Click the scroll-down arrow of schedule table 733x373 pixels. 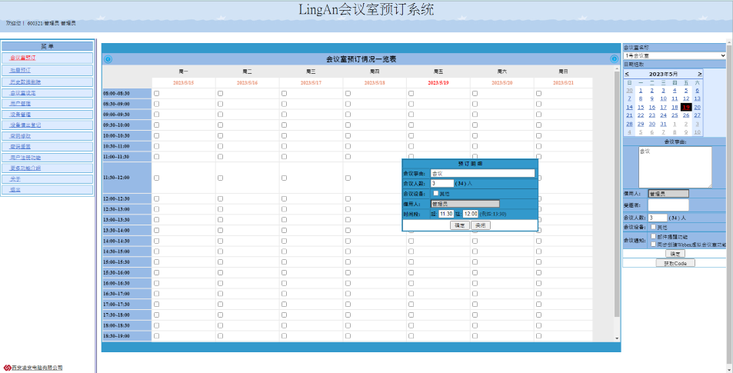[x=616, y=338]
